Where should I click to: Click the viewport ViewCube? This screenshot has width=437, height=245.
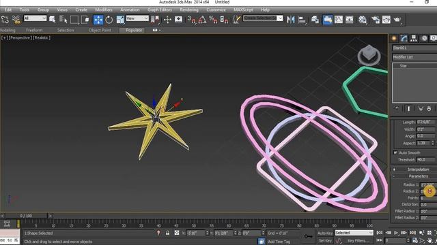[369, 54]
